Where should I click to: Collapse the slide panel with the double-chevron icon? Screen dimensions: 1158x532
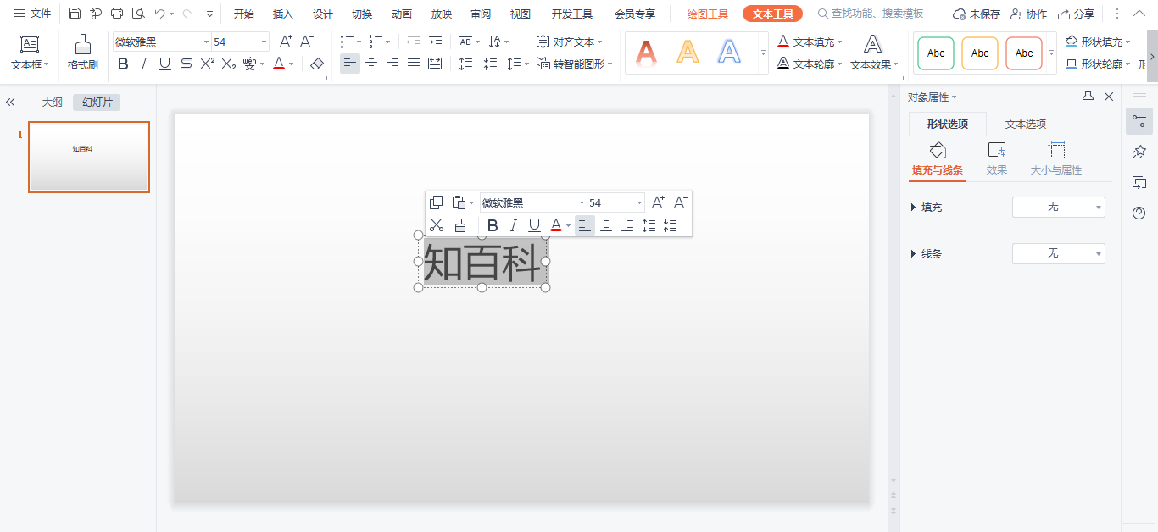click(11, 103)
